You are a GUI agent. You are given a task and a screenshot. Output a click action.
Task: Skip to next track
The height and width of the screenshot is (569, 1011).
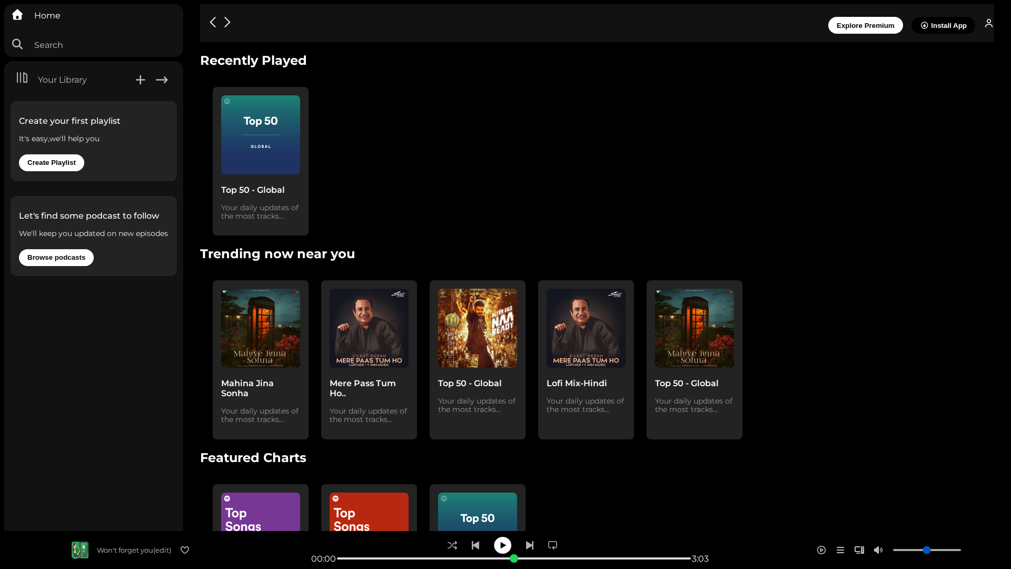tap(530, 545)
